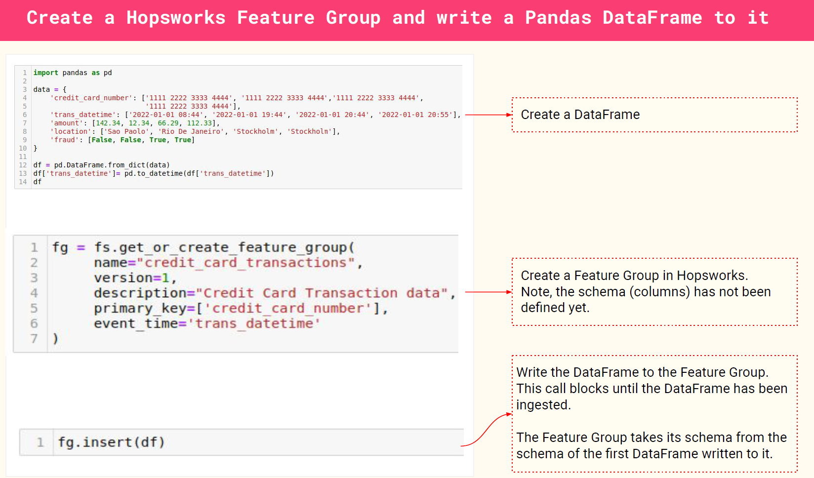Click the 'data = {' code line
The height and width of the screenshot is (478, 814).
point(50,89)
